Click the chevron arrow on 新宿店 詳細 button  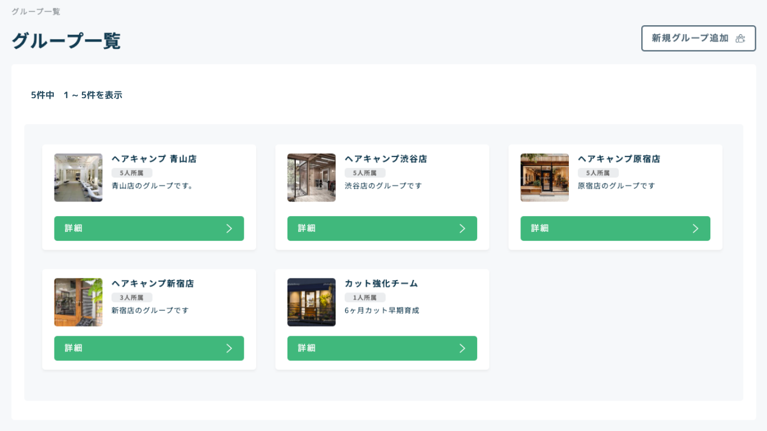(x=229, y=349)
